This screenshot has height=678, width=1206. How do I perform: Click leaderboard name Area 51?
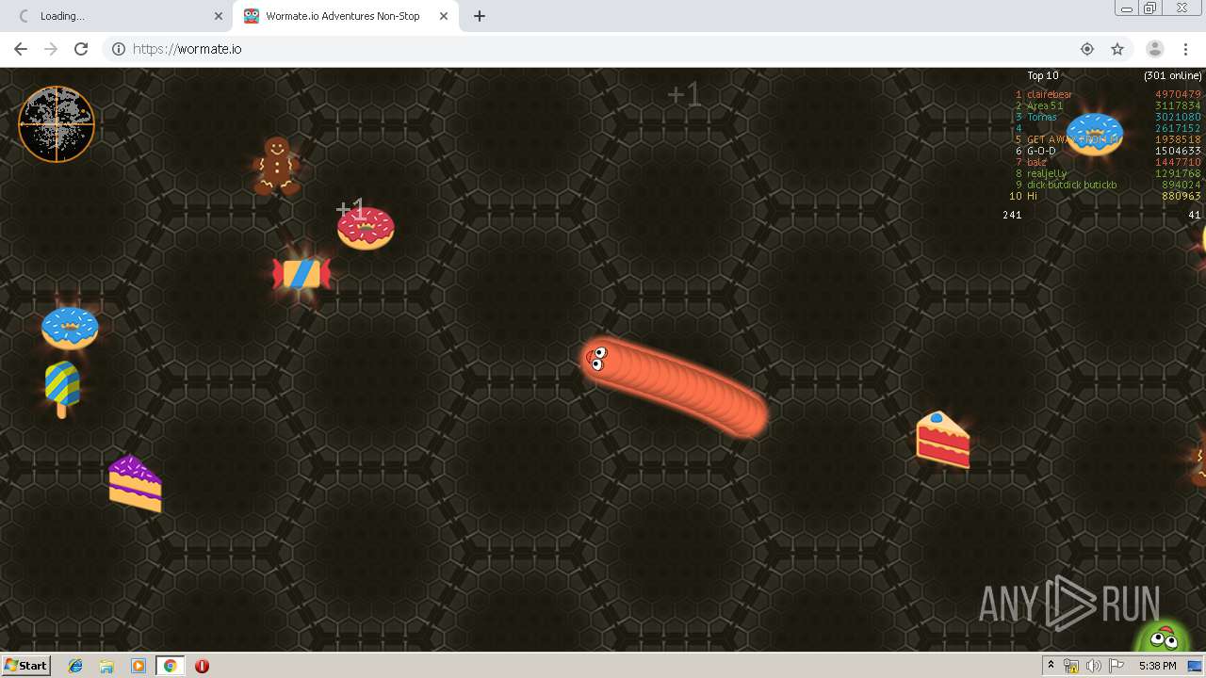click(x=1045, y=105)
